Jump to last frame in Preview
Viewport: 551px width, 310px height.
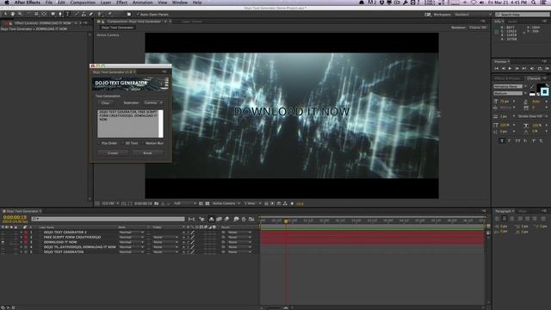click(524, 69)
